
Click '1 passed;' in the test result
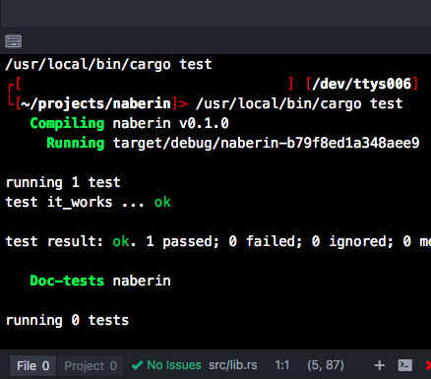tap(182, 241)
